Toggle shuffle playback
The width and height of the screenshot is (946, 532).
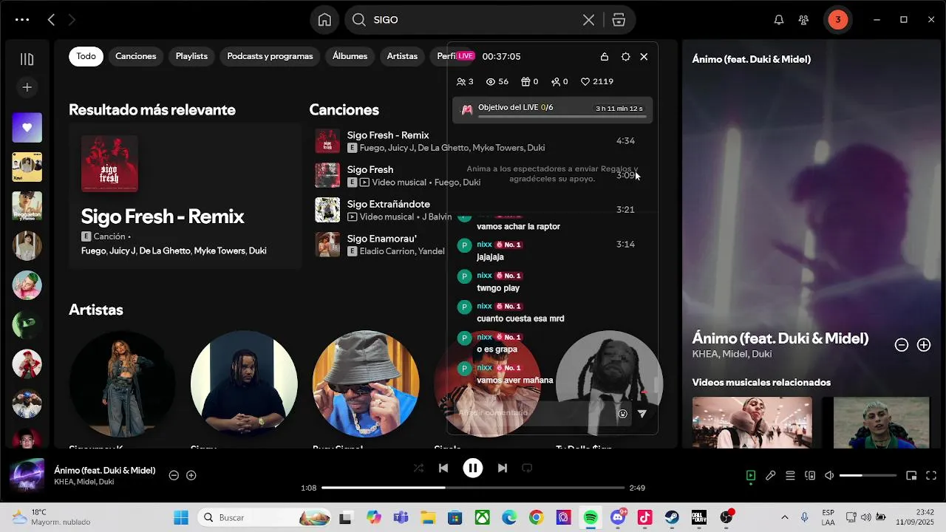(x=418, y=468)
